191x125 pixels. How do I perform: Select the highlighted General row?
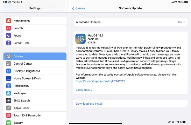coord(35,56)
